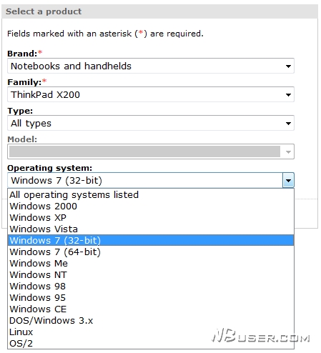
Task: Open the Family dropdown showing ThinkPad X200
Action: [151, 94]
